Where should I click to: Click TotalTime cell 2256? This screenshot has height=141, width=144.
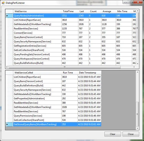70,24
